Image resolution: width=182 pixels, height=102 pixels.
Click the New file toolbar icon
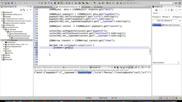click(x=2, y=3)
